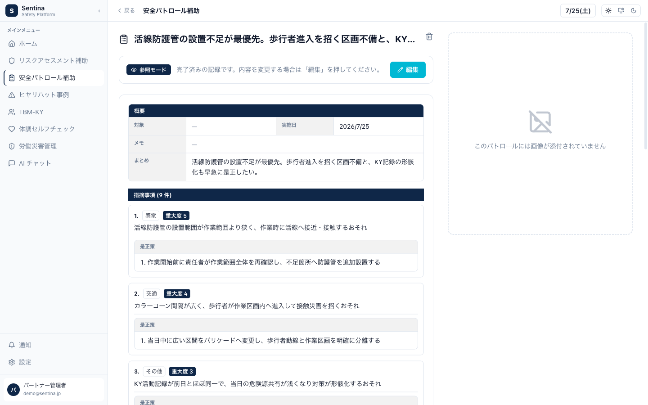
Task: Click the 重大度 5 badge
Action: tap(176, 216)
